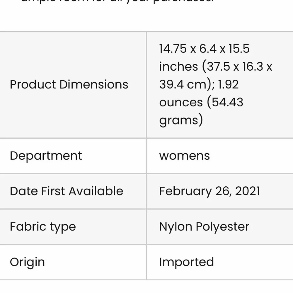Click the year 2021 in the date value
Viewport: 293px width, 293px height.
pyautogui.click(x=247, y=191)
